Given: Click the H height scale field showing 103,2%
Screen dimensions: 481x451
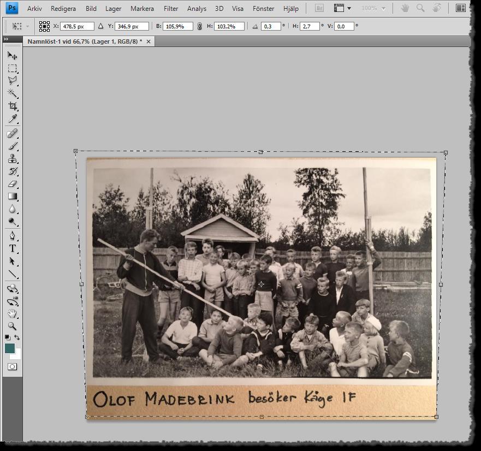Looking at the screenshot, I should [x=229, y=26].
